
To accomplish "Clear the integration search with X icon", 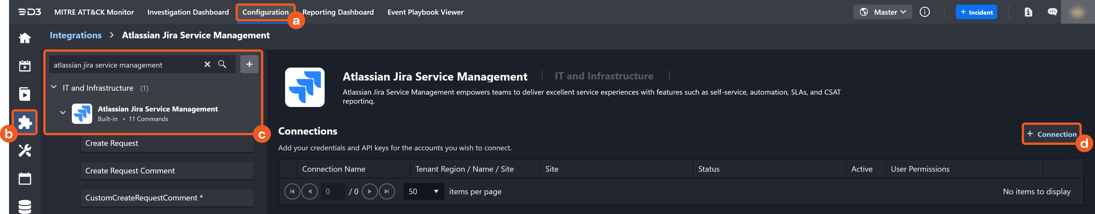I will coord(208,64).
